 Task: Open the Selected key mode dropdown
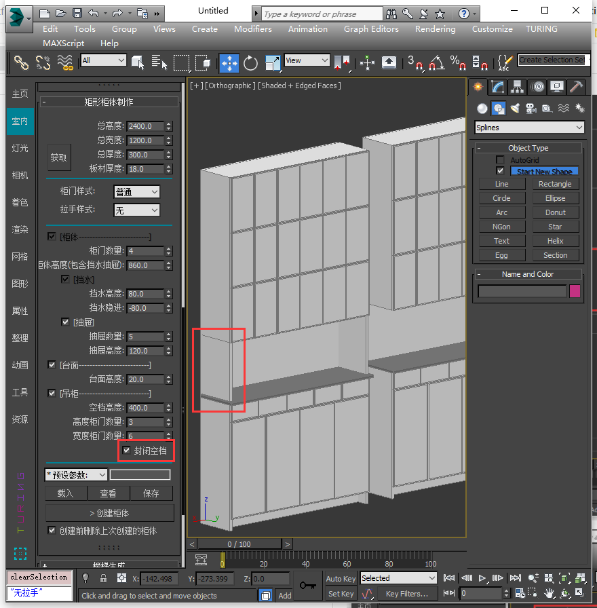coord(398,578)
